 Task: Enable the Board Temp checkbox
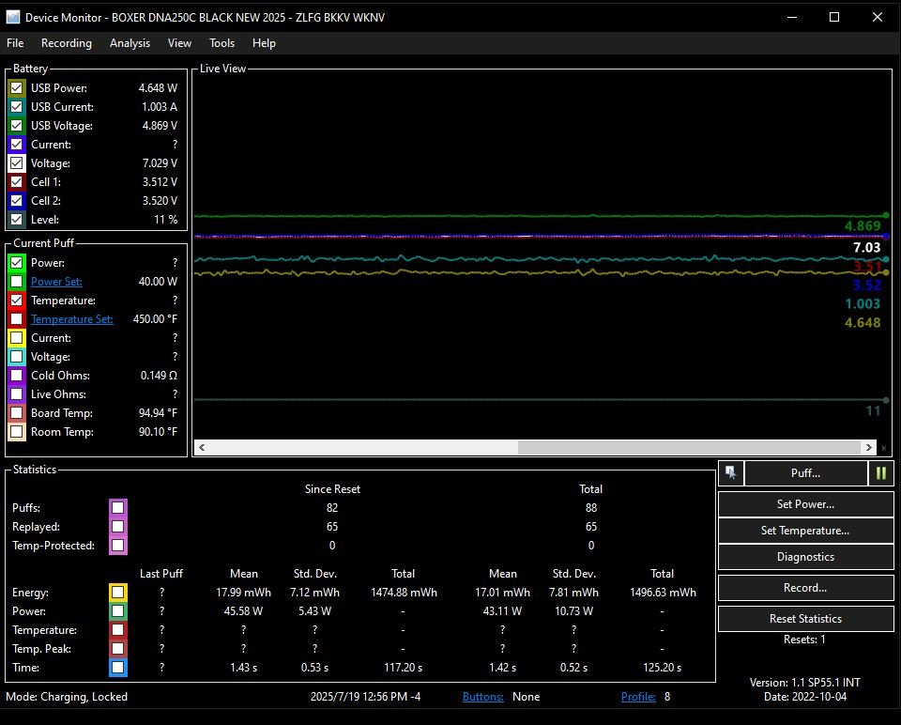pyautogui.click(x=17, y=413)
